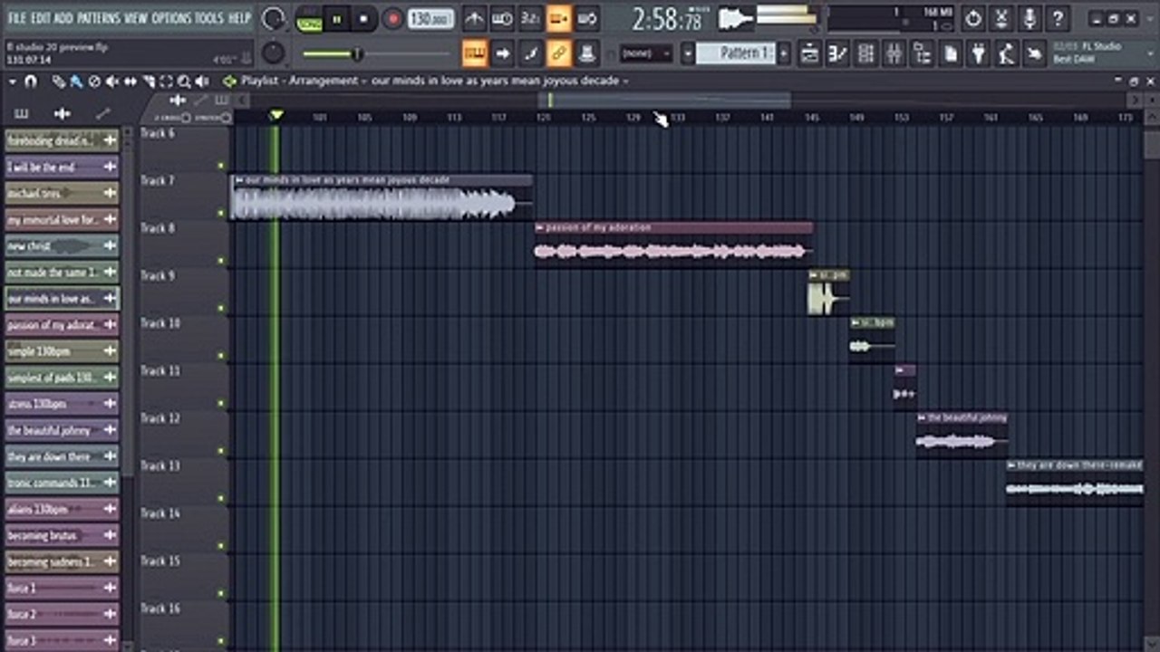1160x652 pixels.
Task: Click the power-shaped icon left of export
Action: tap(973, 18)
